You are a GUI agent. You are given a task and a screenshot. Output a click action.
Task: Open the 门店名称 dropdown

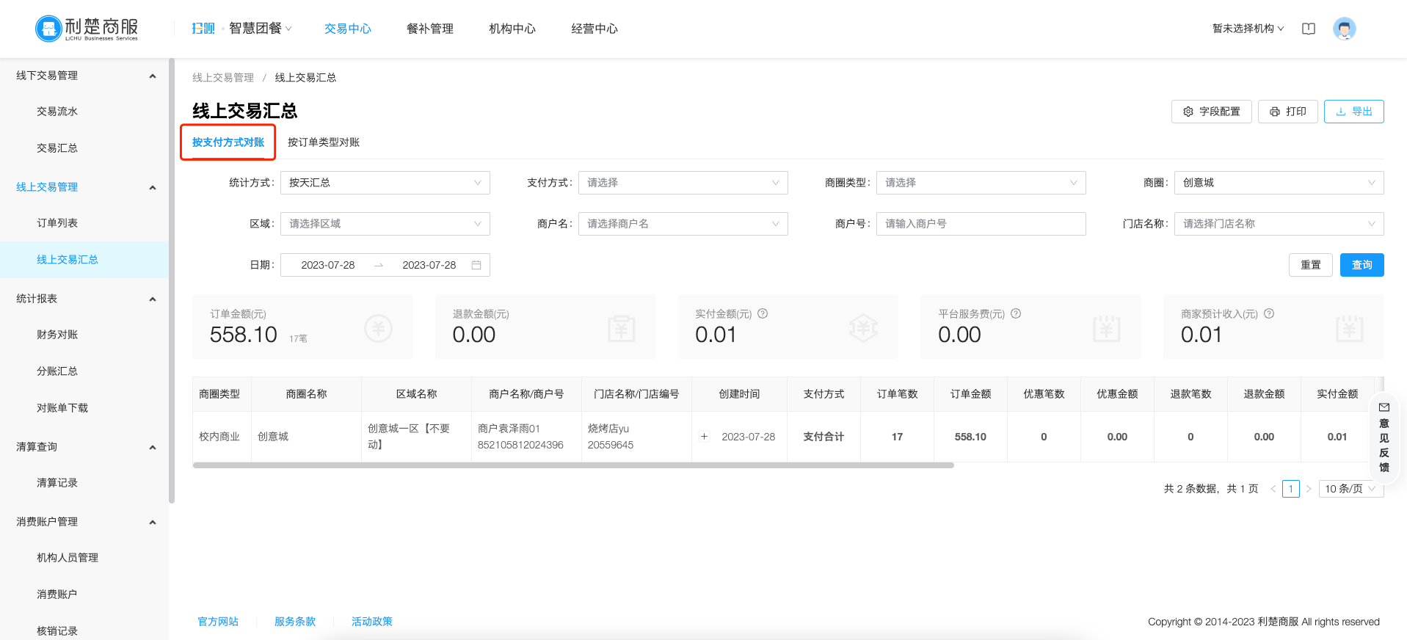(1279, 224)
